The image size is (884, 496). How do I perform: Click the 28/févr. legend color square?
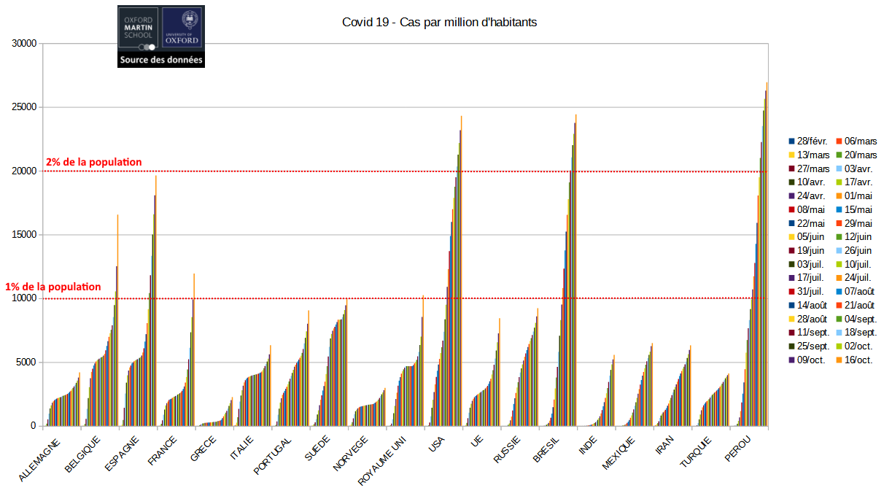click(791, 142)
